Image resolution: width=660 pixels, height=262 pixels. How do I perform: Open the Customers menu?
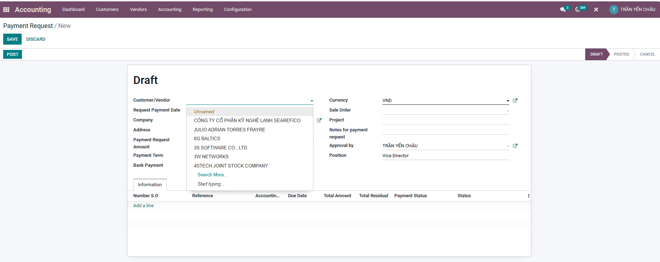pyautogui.click(x=107, y=10)
